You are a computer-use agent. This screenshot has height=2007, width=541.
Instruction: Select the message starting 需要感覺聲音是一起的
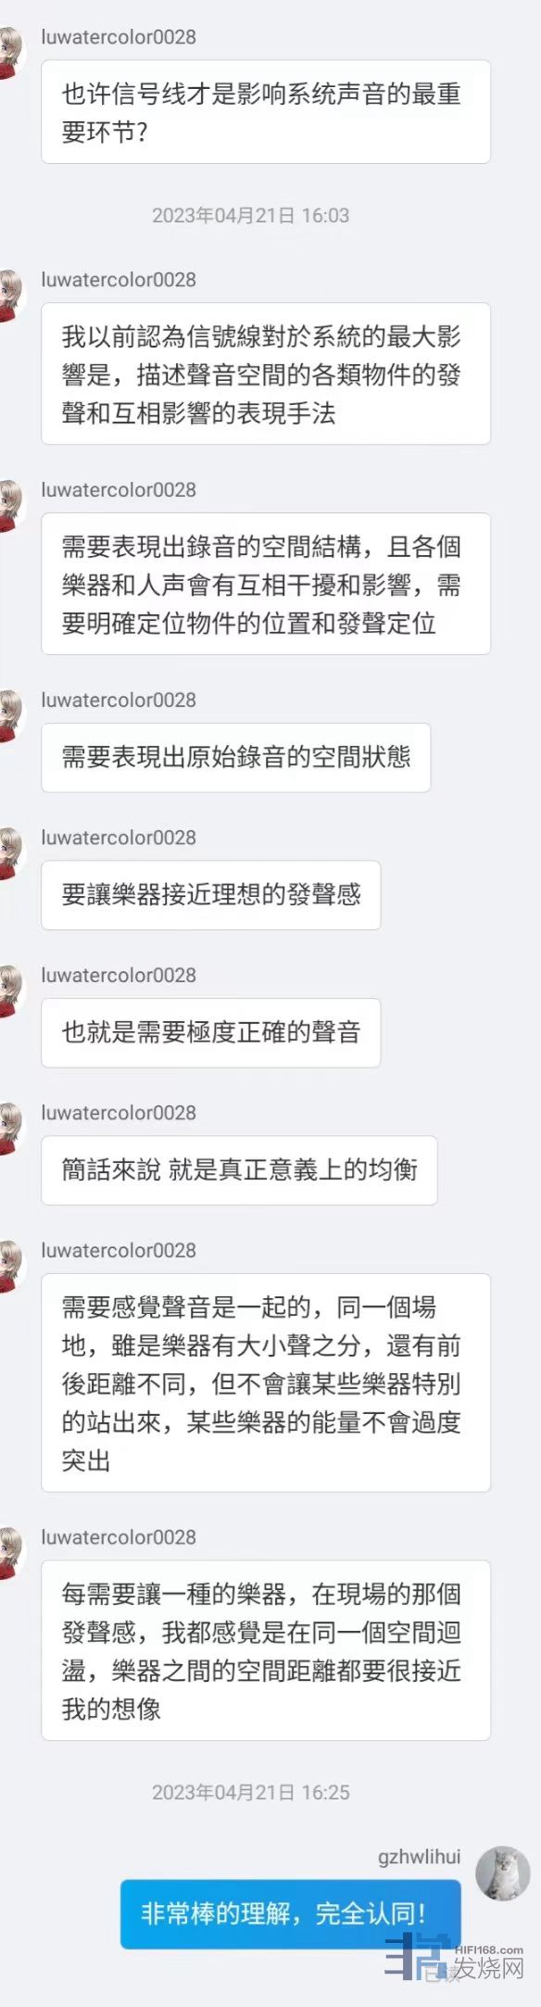click(x=266, y=1383)
